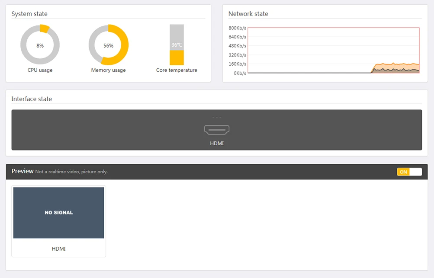Image resolution: width=434 pixels, height=278 pixels.
Task: Click the 320Kb/s axis label
Action: (237, 55)
